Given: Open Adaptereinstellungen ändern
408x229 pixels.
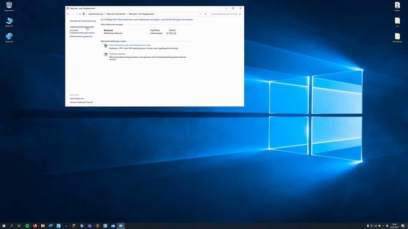Looking at the screenshot, I should click(x=82, y=27).
